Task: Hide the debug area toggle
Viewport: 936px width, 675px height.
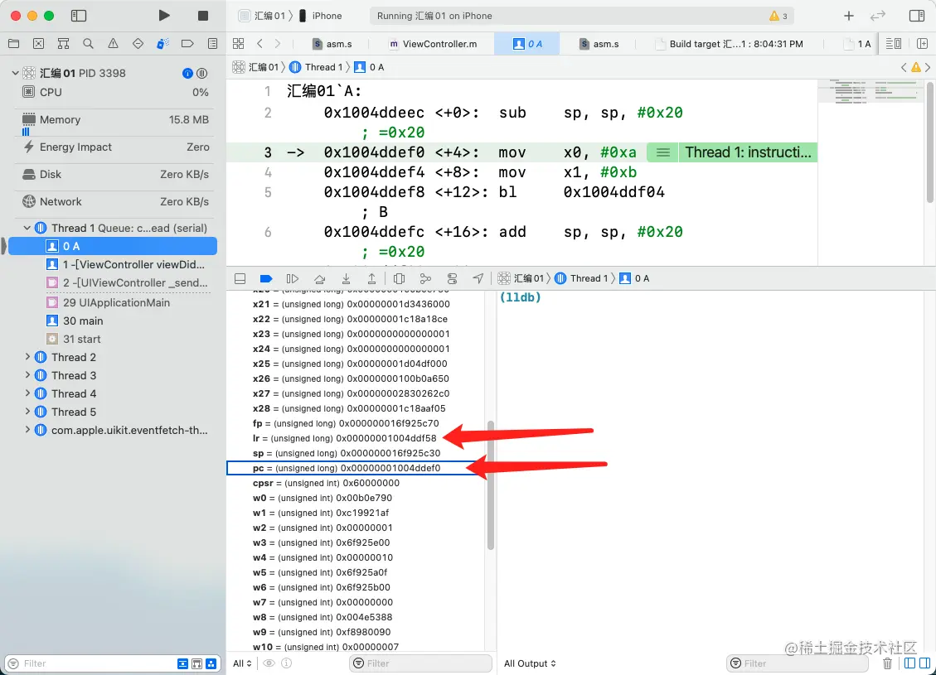Action: [240, 278]
